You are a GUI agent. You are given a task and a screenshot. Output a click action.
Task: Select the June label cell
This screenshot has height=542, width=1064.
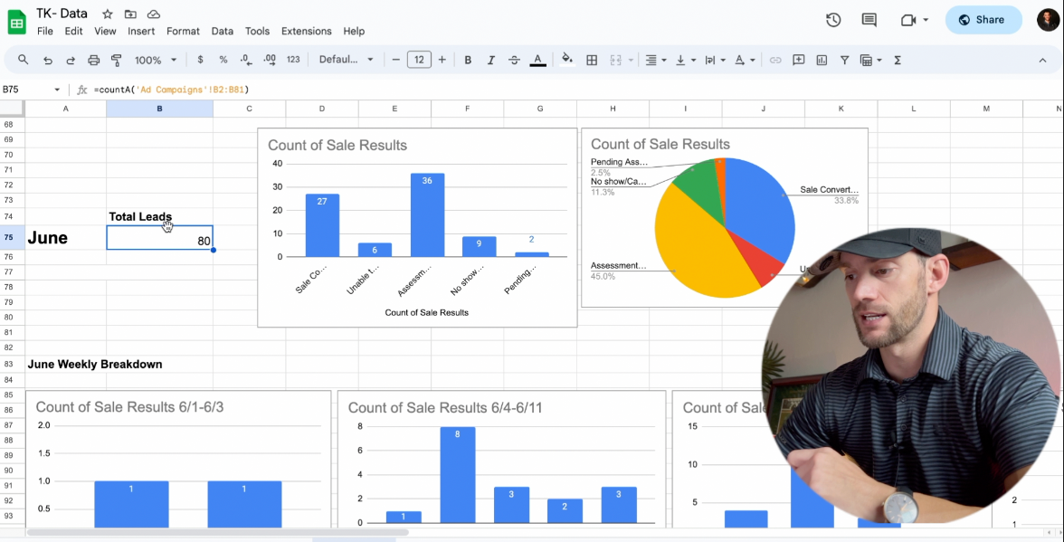(66, 237)
